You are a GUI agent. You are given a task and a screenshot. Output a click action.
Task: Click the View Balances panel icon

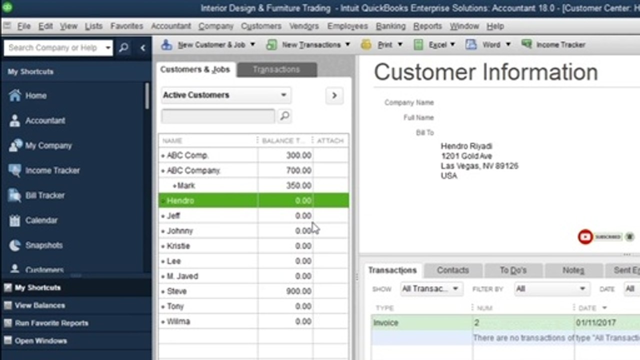(x=7, y=305)
